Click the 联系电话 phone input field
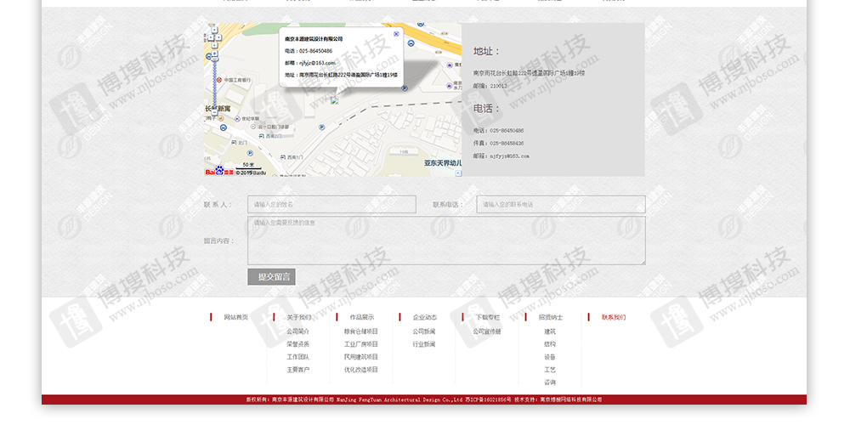 pos(560,205)
